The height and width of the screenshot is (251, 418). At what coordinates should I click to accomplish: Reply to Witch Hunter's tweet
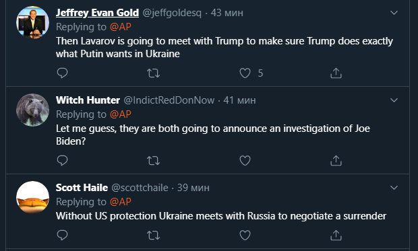coord(63,161)
